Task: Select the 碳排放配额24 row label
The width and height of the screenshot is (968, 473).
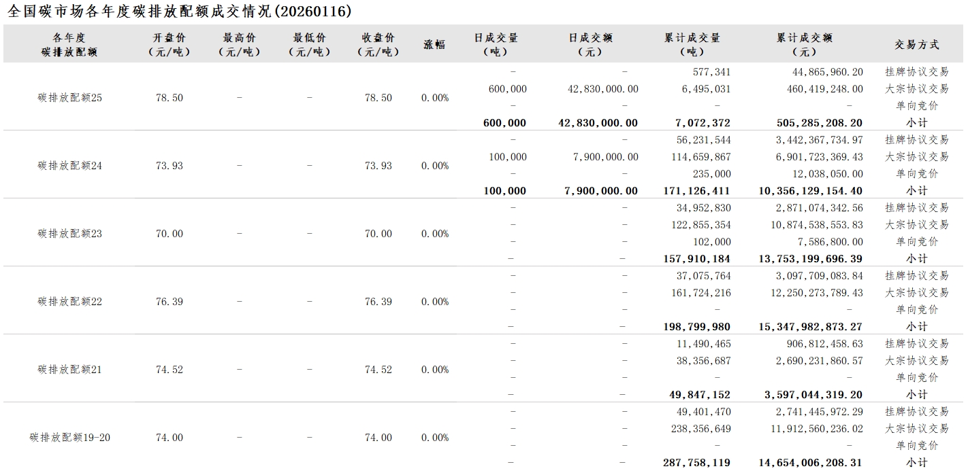Action: point(70,166)
